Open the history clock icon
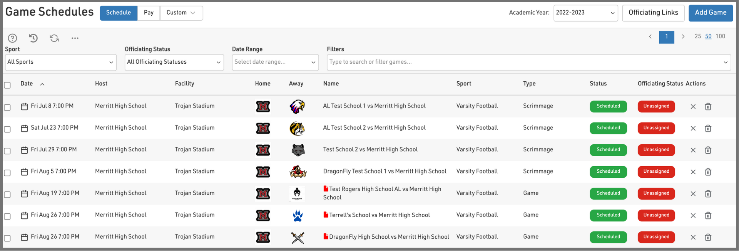 pos(33,38)
